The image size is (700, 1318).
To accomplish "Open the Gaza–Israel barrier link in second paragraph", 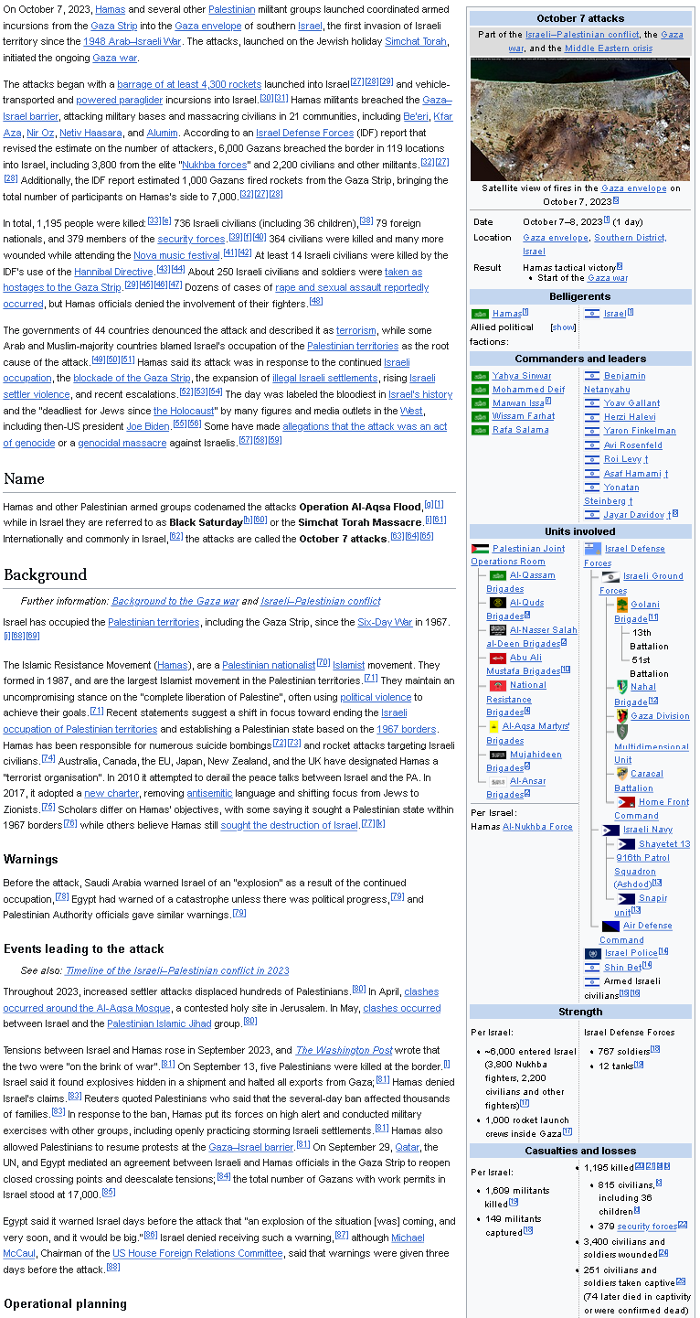I will click(x=228, y=108).
